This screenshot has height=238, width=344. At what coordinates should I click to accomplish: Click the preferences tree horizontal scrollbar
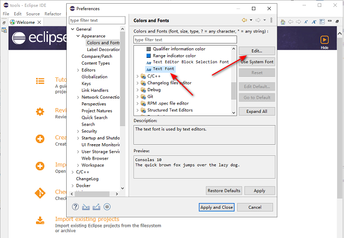[92, 194]
